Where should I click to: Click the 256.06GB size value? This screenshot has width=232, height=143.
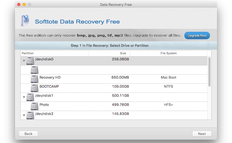click(x=121, y=59)
